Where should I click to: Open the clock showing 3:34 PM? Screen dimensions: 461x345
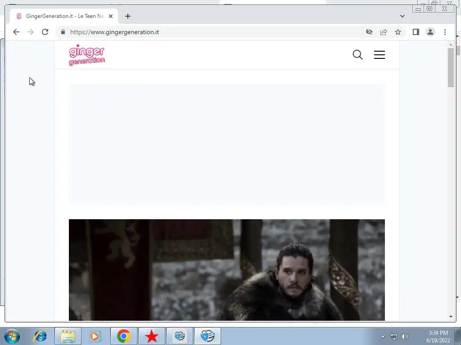tap(438, 336)
